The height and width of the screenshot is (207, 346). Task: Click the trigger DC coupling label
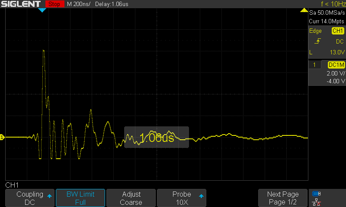[340, 41]
